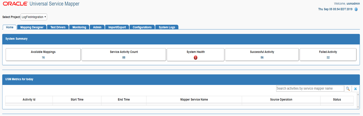The width and height of the screenshot is (363, 116).
Task: Open Available Mappings count 16
Action: click(43, 58)
